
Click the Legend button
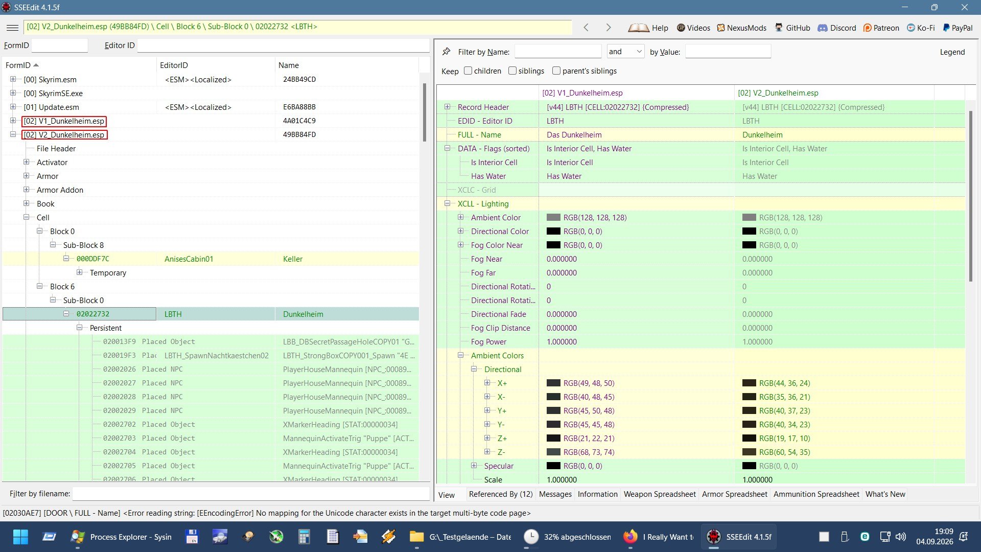(x=952, y=52)
